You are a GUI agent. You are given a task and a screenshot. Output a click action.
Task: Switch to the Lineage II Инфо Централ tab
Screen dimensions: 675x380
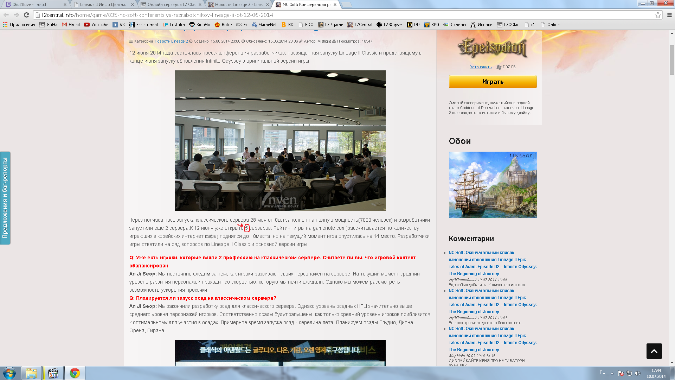(x=104, y=5)
